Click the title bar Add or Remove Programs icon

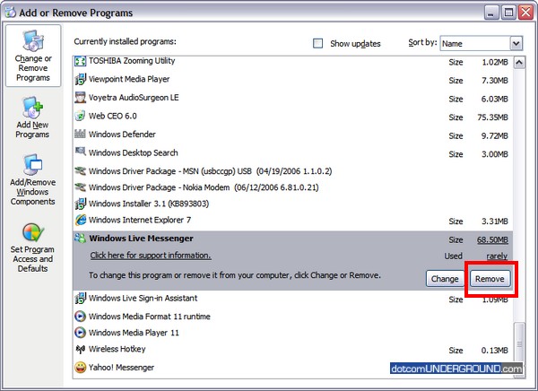point(10,13)
